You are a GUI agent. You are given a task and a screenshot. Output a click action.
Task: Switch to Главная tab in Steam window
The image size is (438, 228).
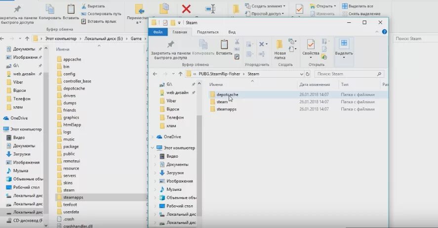[180, 32]
